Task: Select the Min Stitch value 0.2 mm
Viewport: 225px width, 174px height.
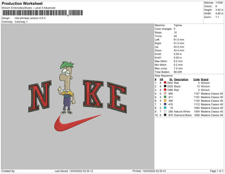Action: click(178, 65)
